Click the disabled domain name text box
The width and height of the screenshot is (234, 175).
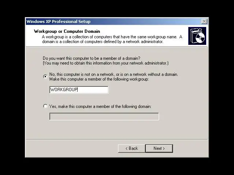104,116
